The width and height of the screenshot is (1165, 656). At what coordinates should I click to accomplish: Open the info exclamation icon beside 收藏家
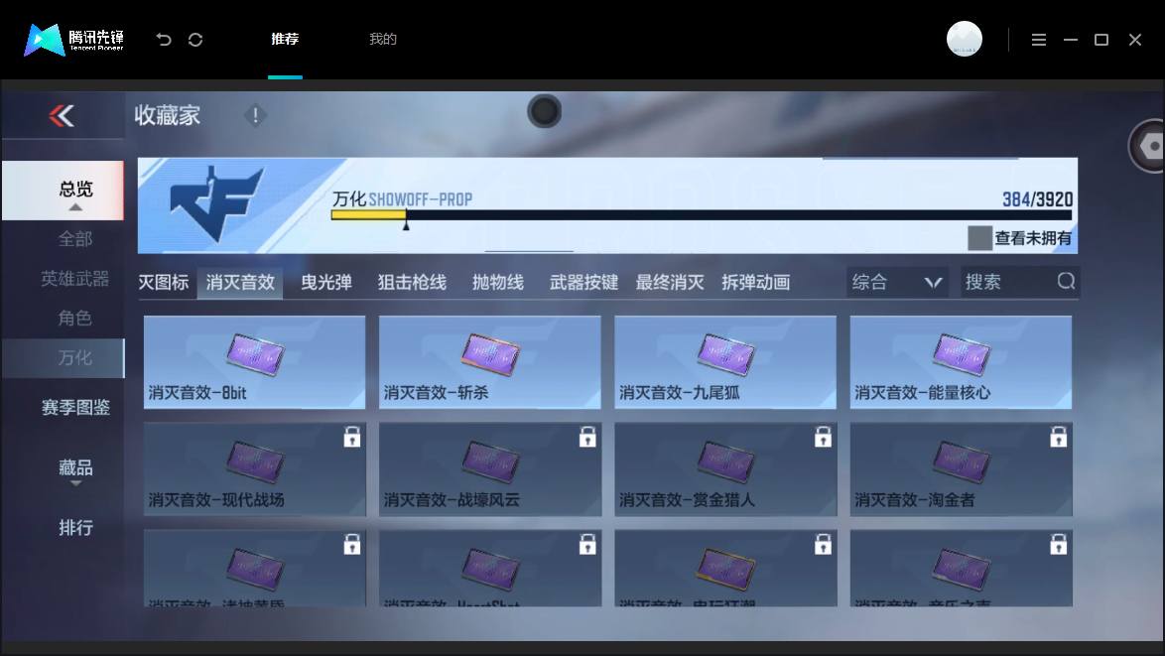click(x=255, y=115)
